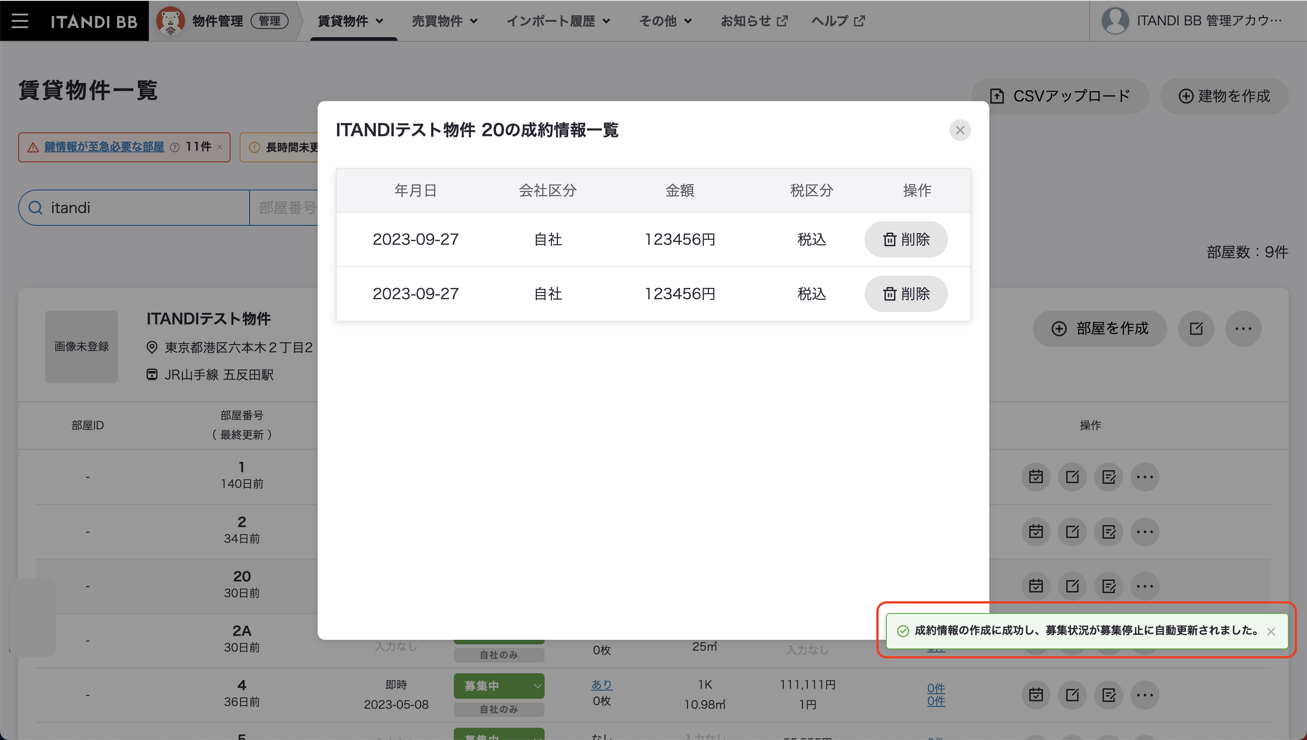Click room number 2A cell
This screenshot has width=1307, height=740.
pyautogui.click(x=241, y=630)
